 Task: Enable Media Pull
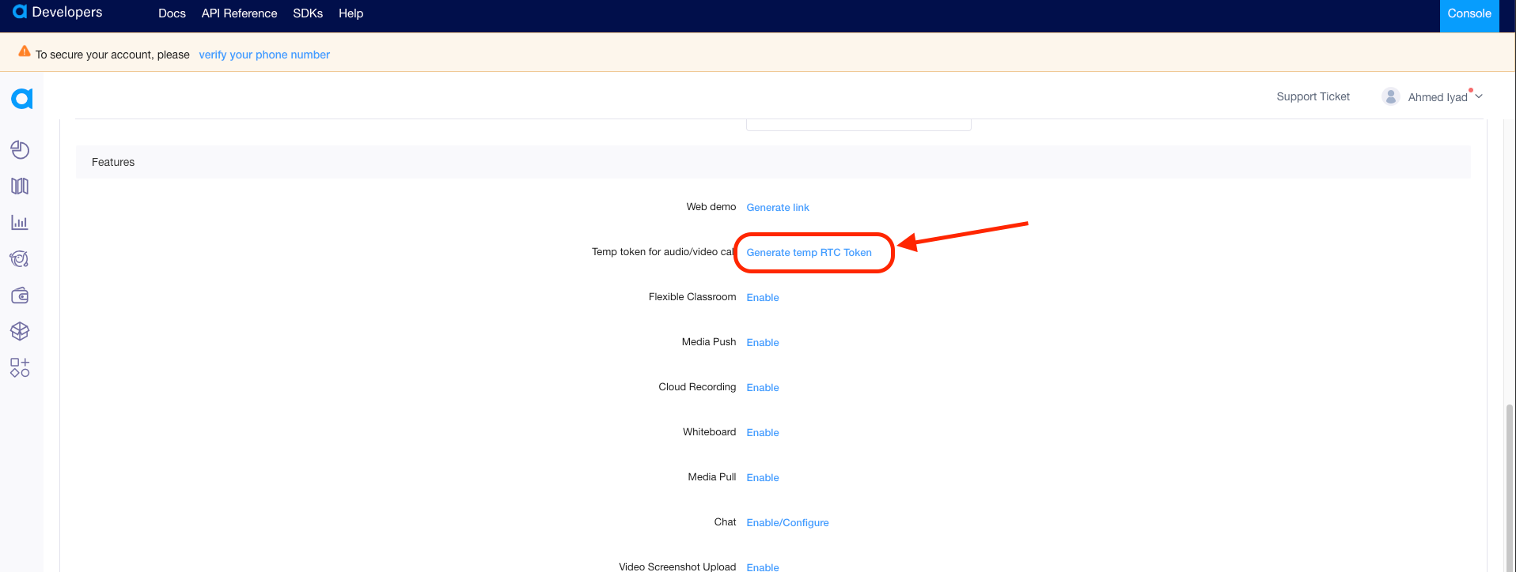coord(763,477)
